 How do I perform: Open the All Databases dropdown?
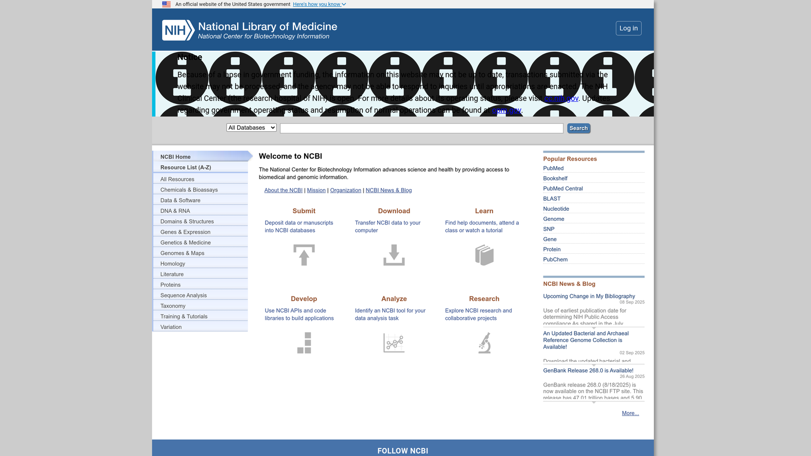(x=251, y=128)
